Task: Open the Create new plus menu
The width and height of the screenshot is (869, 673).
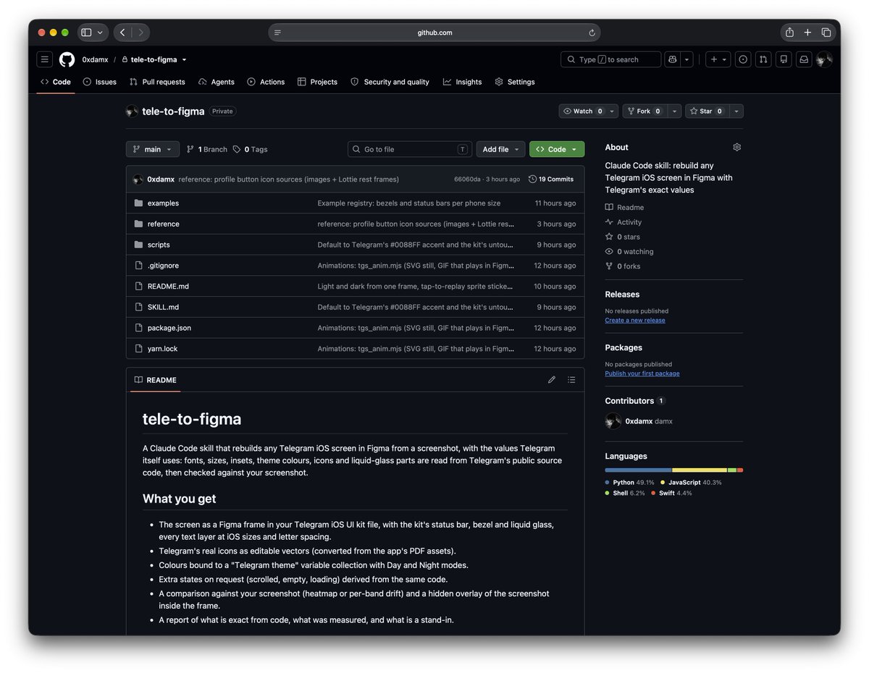Action: click(x=718, y=59)
